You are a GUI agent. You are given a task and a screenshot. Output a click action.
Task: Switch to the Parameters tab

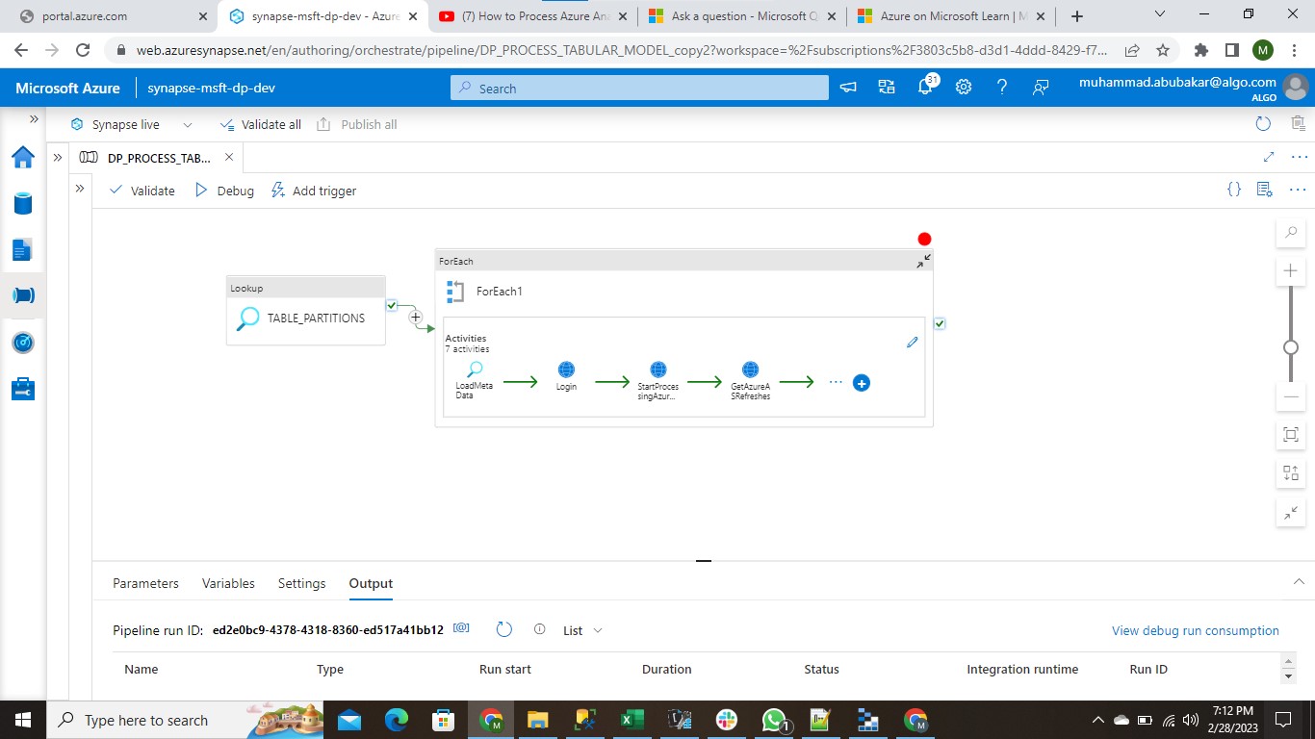pos(145,583)
